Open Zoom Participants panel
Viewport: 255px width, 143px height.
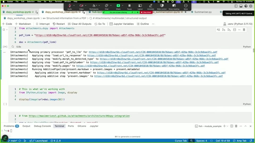(94, 6)
